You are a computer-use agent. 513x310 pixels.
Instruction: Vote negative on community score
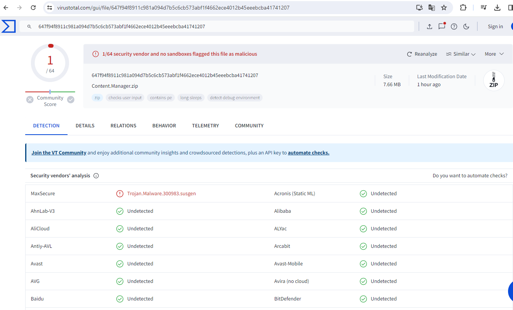(30, 100)
